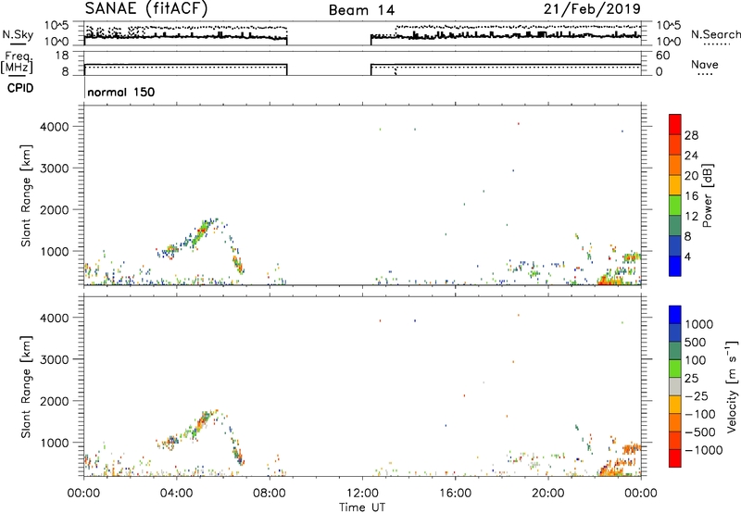Pick the yellow segment of power color bar
Screen dimensions: 741x513
675,184
